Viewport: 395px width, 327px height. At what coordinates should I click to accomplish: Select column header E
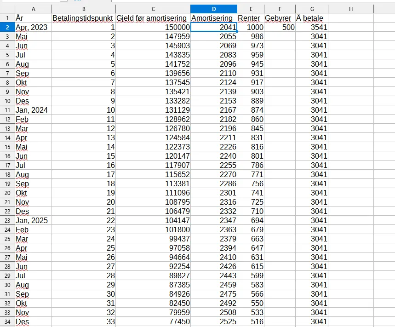251,9
